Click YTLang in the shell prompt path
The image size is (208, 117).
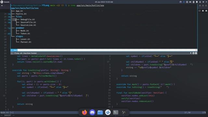pos(45,6)
